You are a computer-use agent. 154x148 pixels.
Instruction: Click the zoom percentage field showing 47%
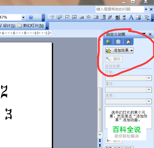(x=10, y=17)
